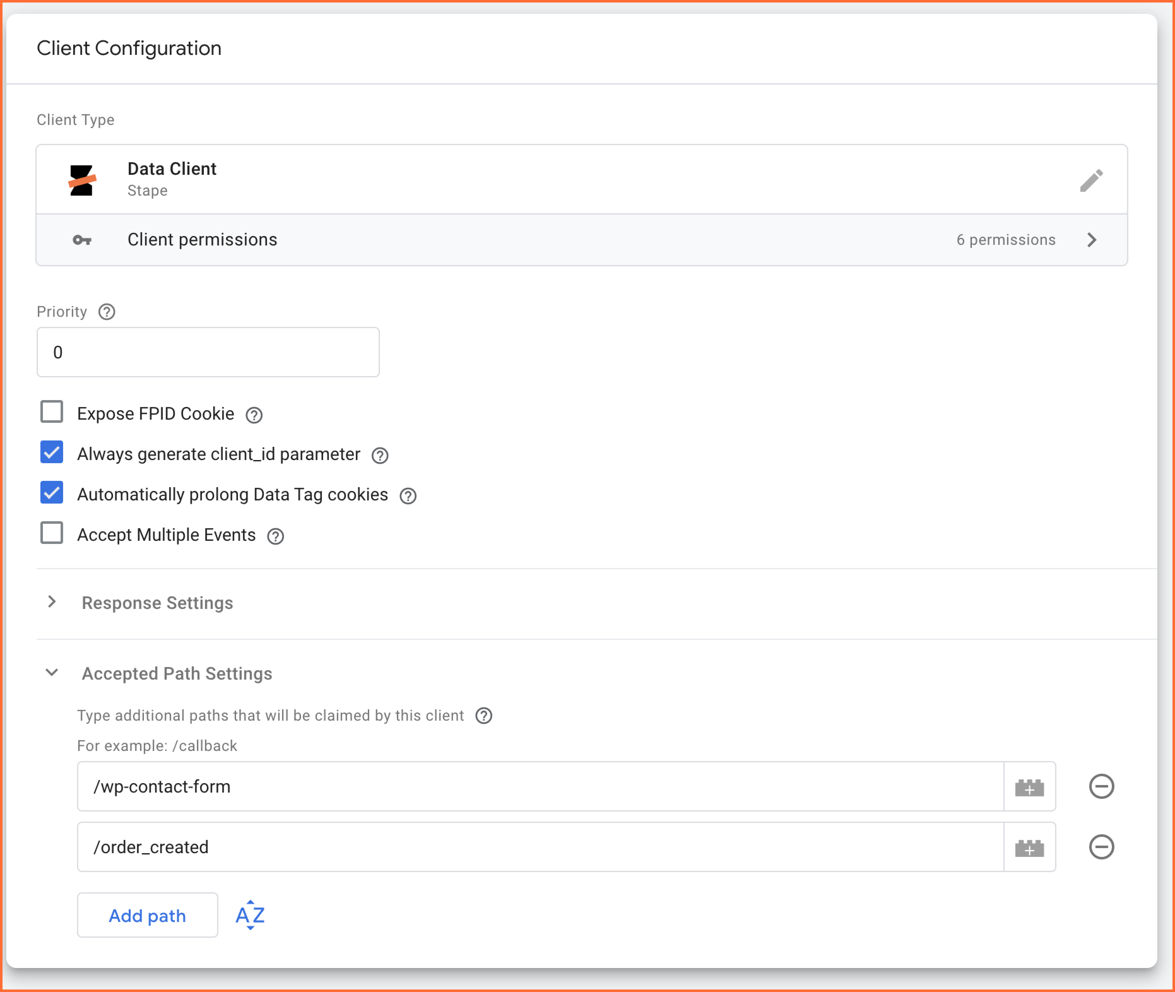Uncheck Always generate client_id parameter
The height and width of the screenshot is (992, 1175).
coord(52,452)
